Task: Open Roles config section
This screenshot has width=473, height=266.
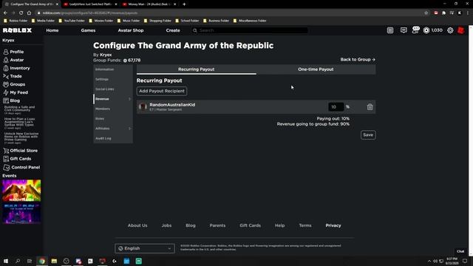Action: [100, 119]
